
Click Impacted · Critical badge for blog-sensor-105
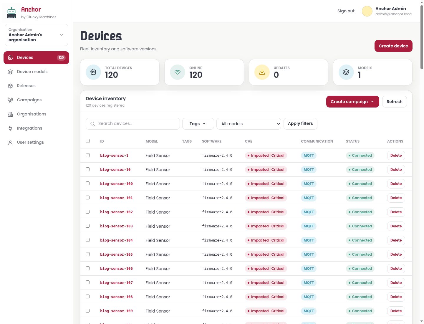click(266, 254)
